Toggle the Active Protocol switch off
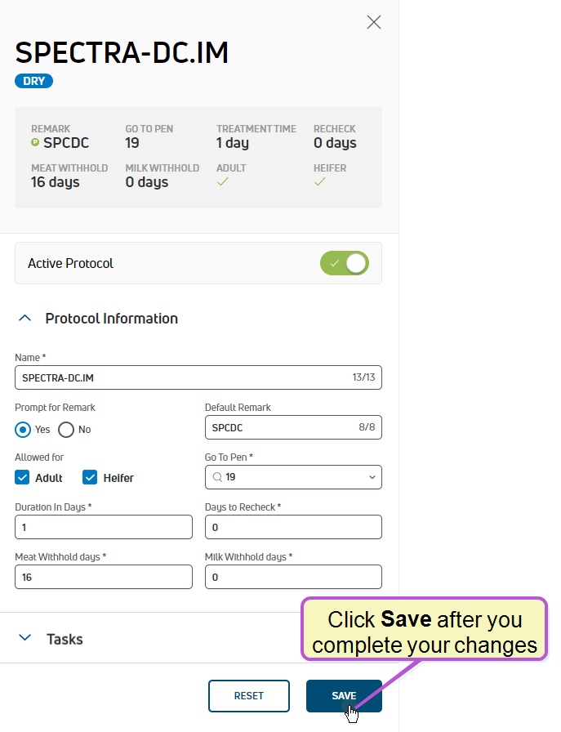 tap(345, 263)
